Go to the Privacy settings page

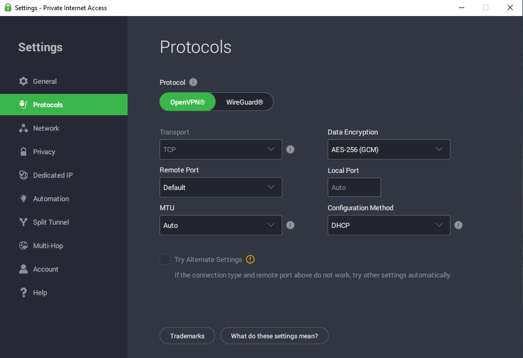pos(64,152)
